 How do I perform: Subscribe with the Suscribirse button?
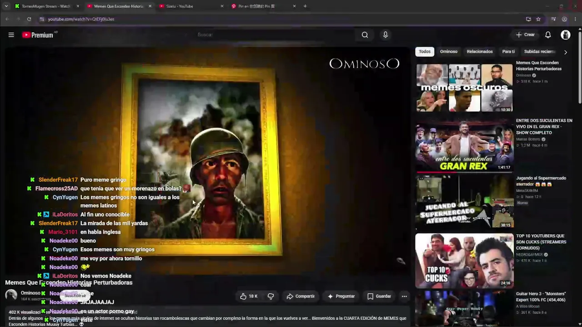coord(75,295)
